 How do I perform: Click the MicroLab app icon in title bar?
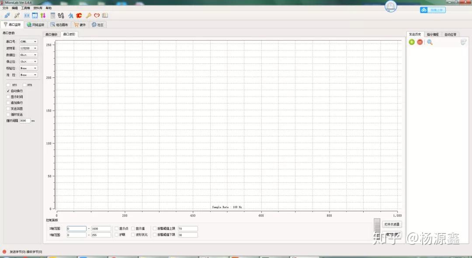point(2,3)
